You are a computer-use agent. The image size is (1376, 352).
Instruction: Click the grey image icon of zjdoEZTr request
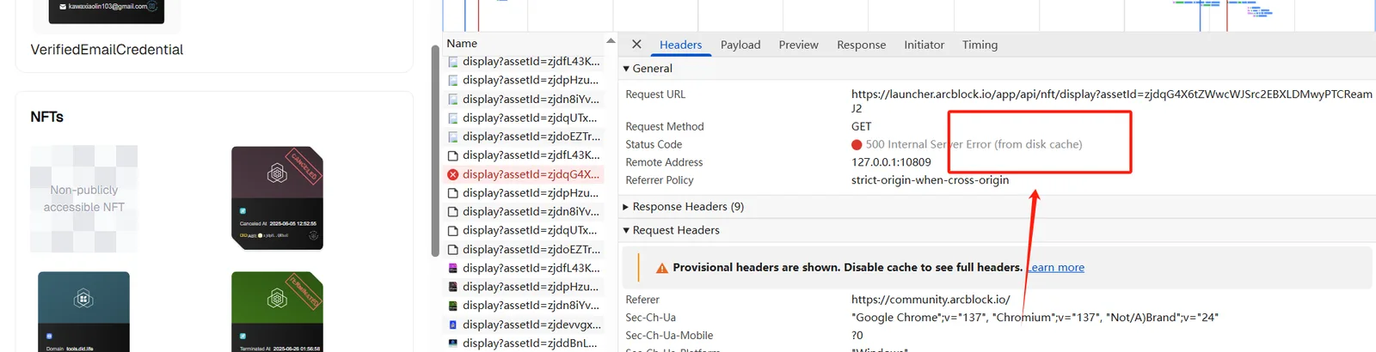(x=453, y=137)
